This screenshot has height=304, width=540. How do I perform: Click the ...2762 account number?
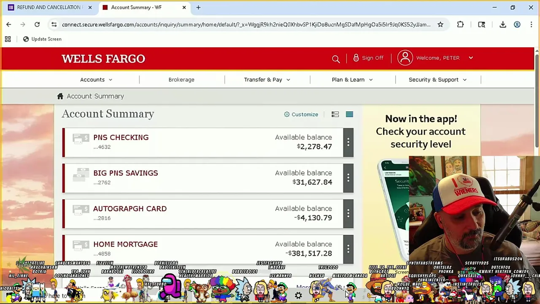102,182
